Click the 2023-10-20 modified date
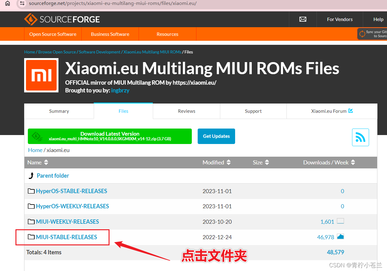 (217, 222)
